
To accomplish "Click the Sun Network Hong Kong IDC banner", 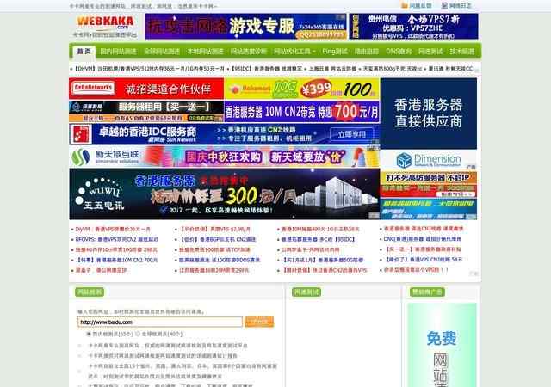I will point(146,133).
